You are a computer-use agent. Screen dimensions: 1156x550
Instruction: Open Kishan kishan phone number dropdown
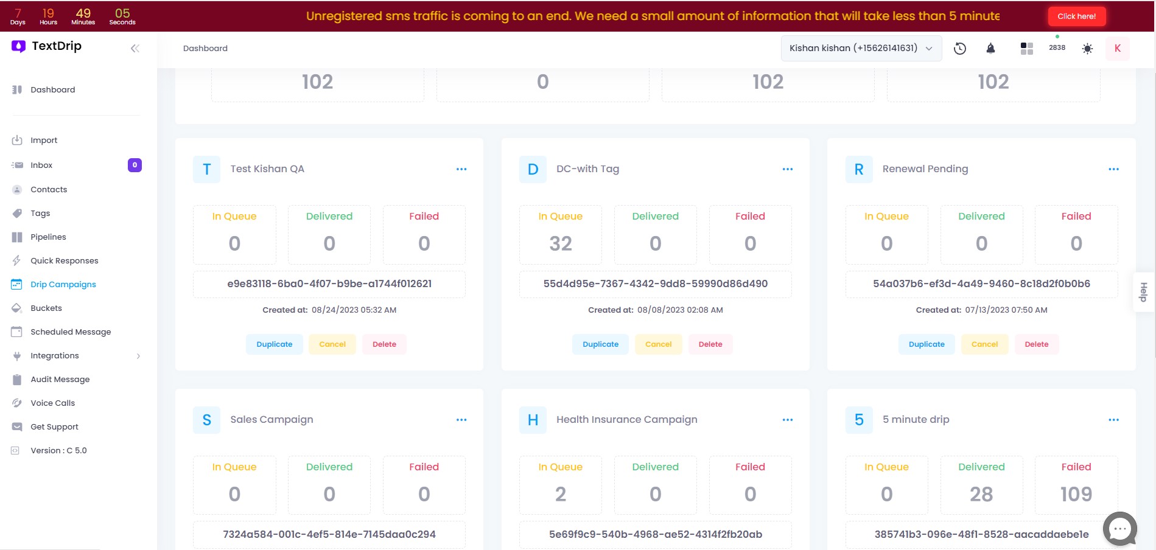pos(861,49)
